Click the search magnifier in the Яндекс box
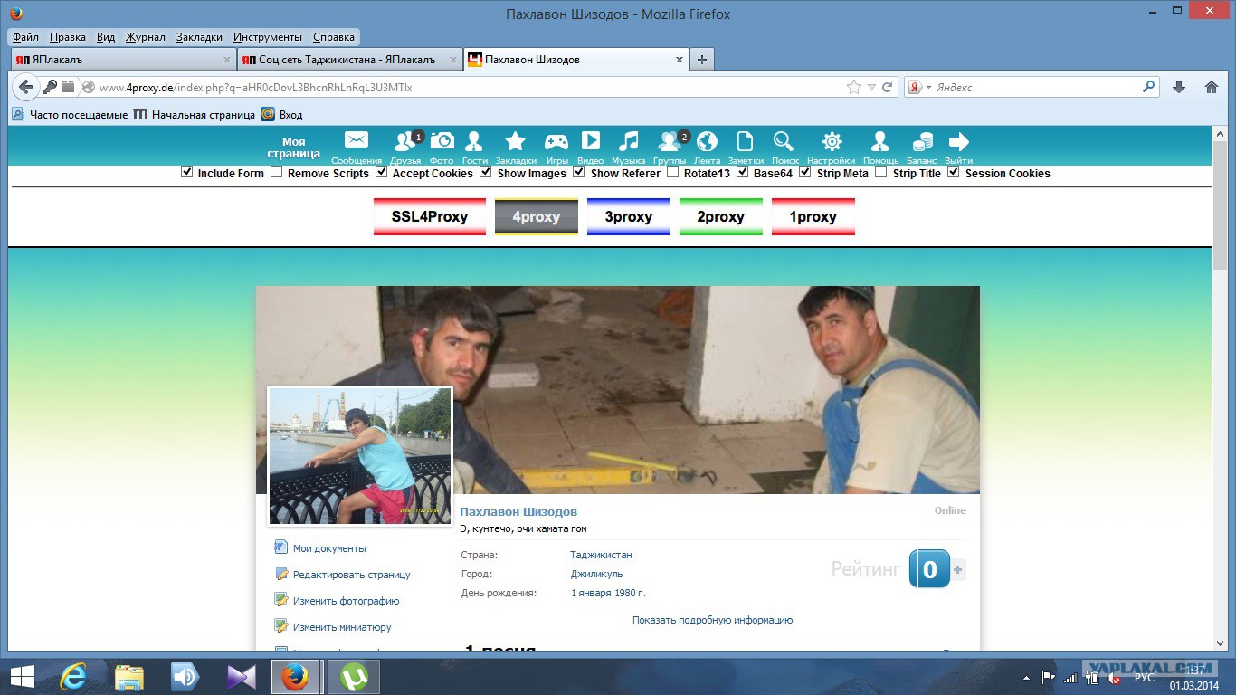1236x695 pixels. [x=1149, y=87]
